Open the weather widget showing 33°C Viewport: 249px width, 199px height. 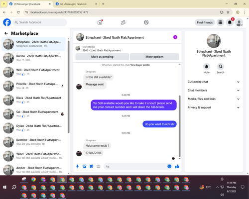coord(205,187)
